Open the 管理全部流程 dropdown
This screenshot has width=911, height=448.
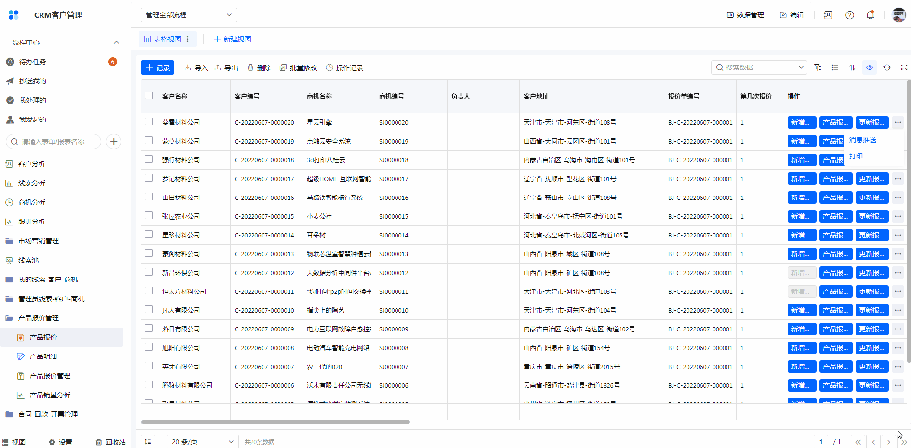tap(188, 15)
